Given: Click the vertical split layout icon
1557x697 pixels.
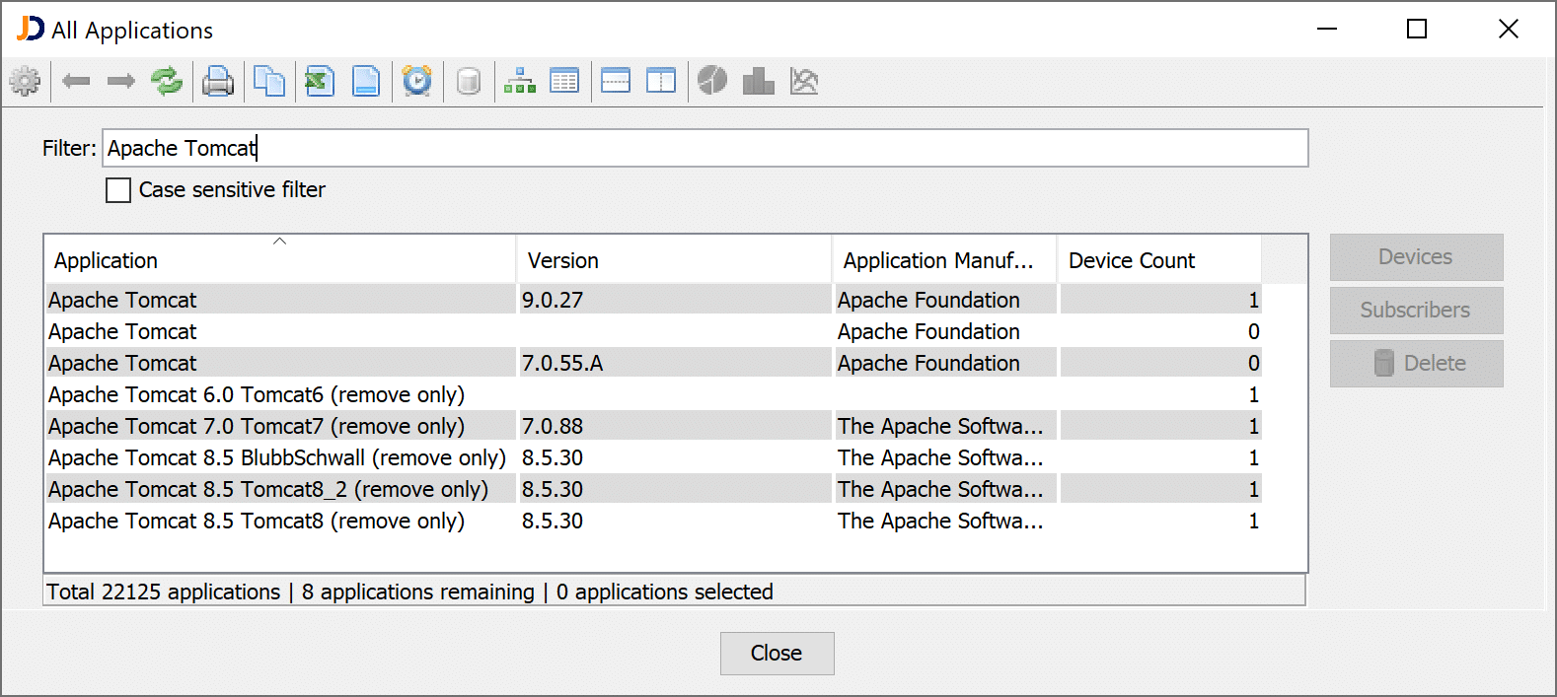Looking at the screenshot, I should 661,81.
